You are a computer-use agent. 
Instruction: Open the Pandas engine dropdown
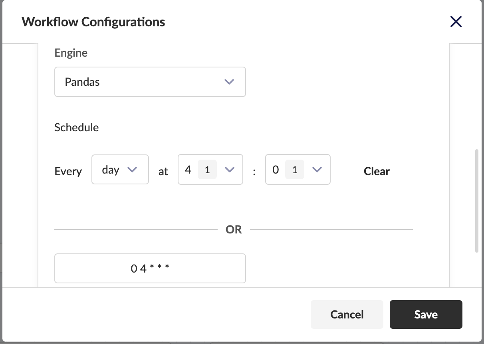point(150,82)
